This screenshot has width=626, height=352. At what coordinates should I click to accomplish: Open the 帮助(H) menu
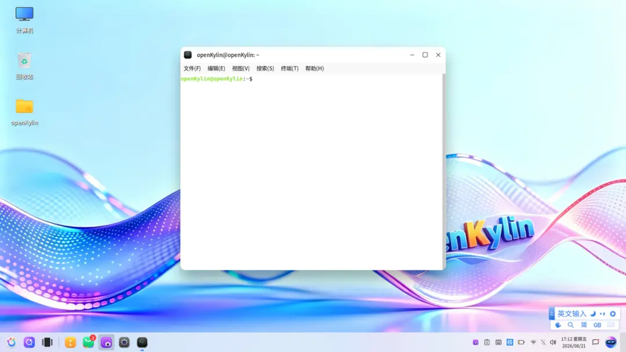coord(315,68)
